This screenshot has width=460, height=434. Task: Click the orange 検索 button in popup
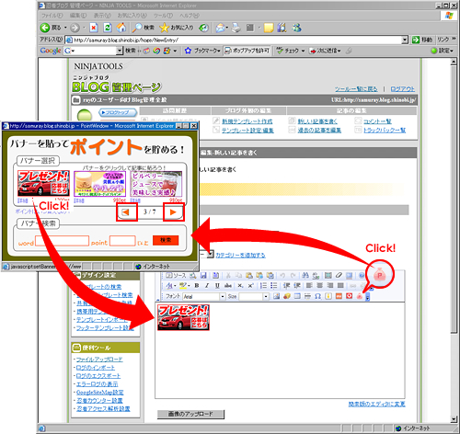coord(166,240)
